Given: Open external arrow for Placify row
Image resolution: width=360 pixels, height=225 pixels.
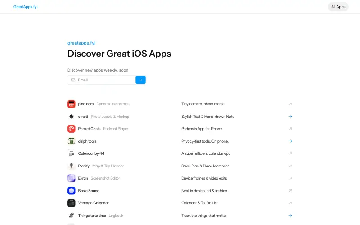Looking at the screenshot, I should pos(290,166).
